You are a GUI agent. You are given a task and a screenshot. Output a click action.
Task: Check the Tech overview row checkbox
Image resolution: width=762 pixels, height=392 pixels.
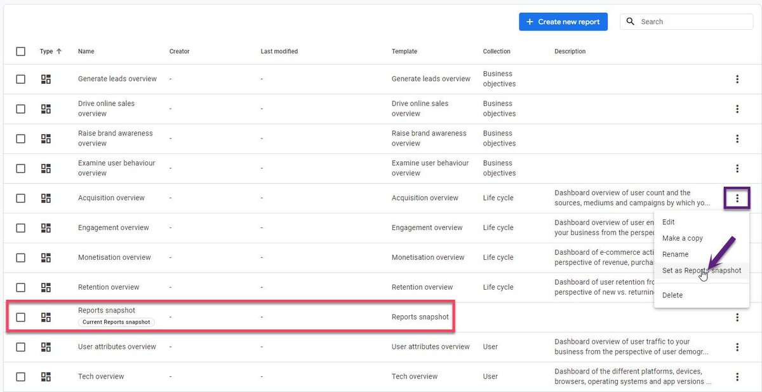[21, 377]
